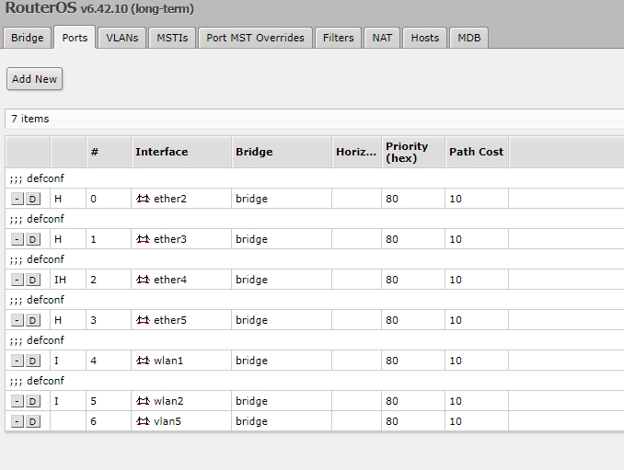Open the ether5 interface entry

[x=170, y=320]
